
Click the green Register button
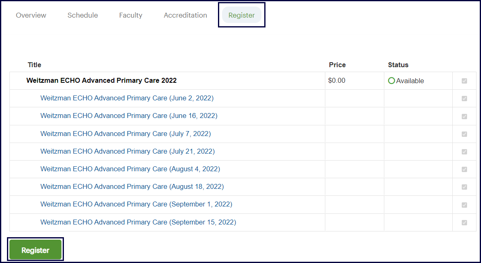pyautogui.click(x=35, y=250)
